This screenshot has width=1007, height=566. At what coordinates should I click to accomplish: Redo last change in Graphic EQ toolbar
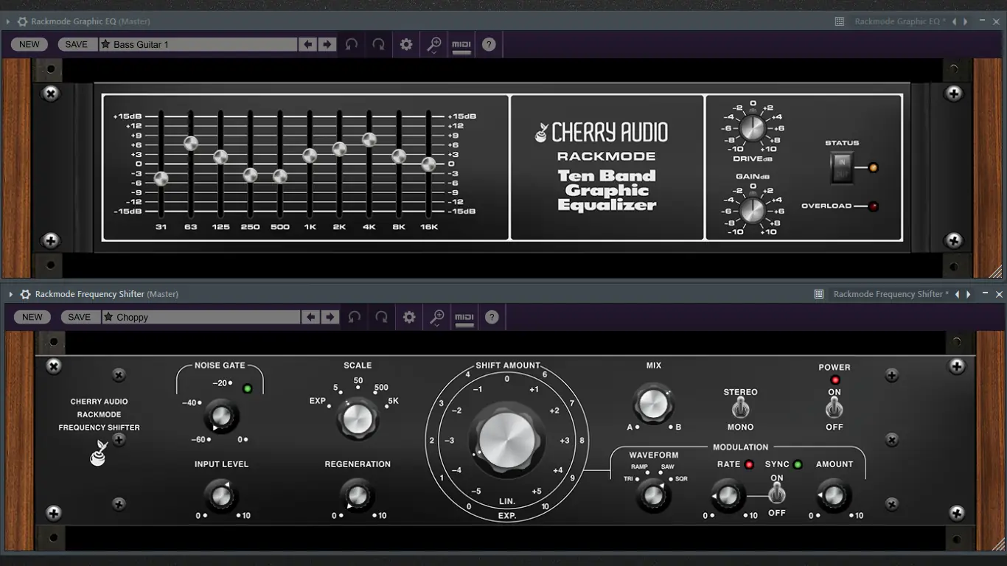click(x=378, y=44)
